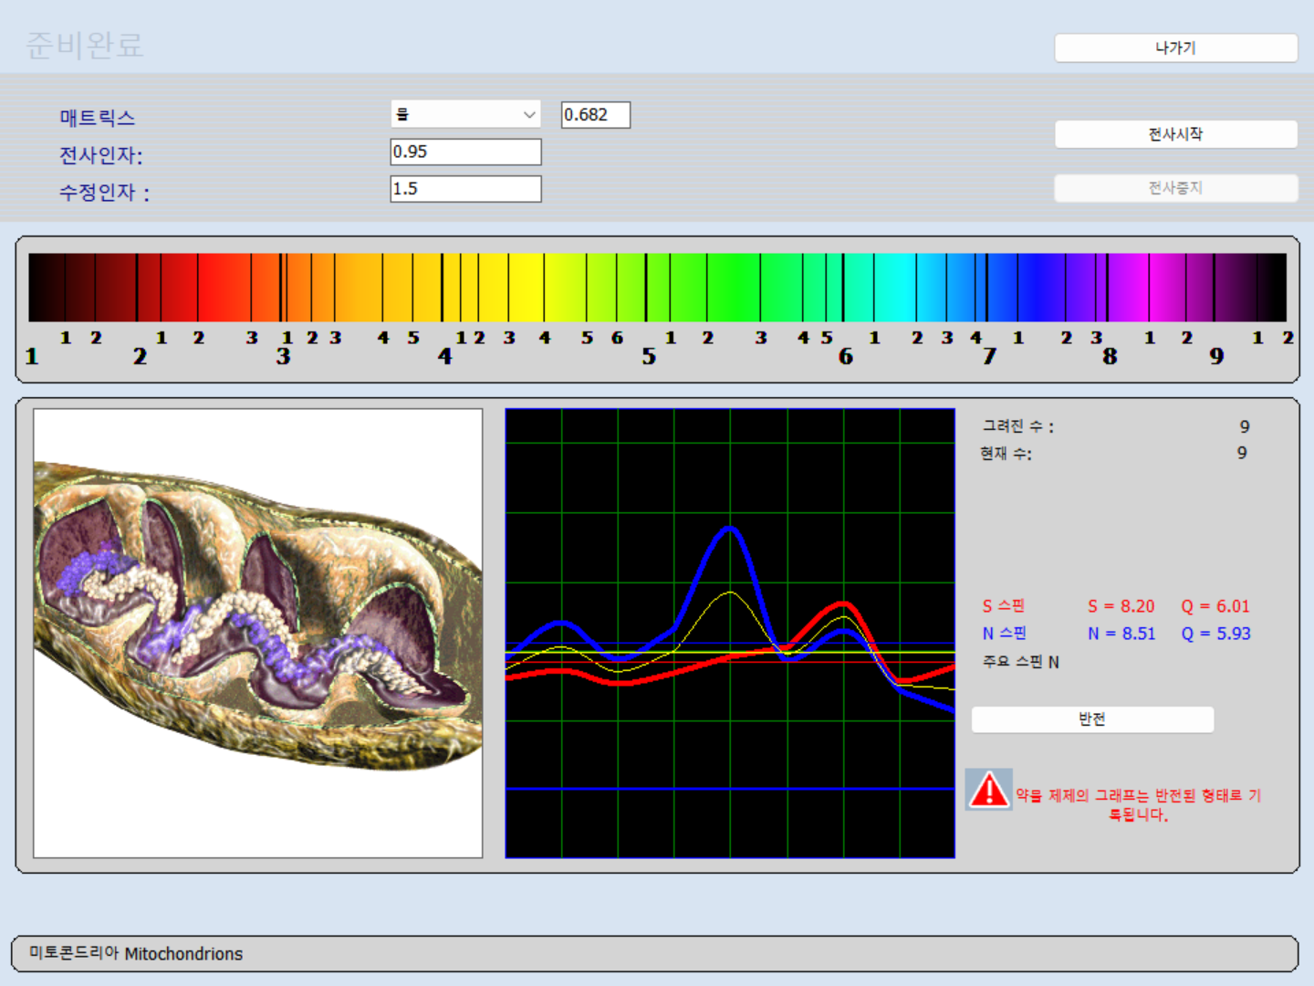Click the 전사인자 field containing 0.95
The height and width of the screenshot is (986, 1314).
click(x=465, y=152)
